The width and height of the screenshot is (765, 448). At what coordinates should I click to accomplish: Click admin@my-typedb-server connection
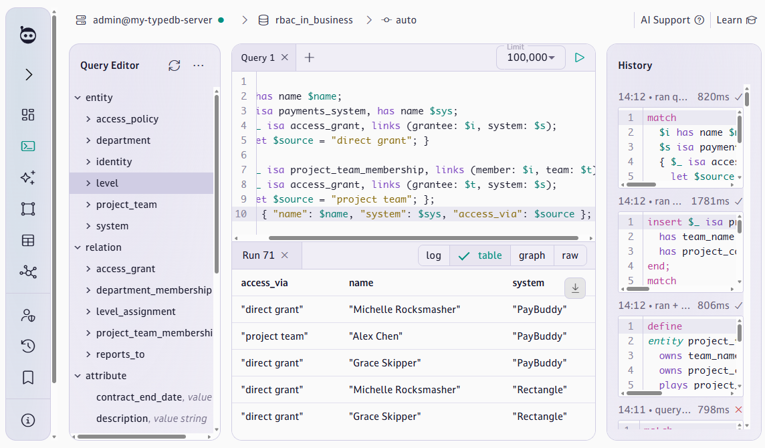point(152,20)
